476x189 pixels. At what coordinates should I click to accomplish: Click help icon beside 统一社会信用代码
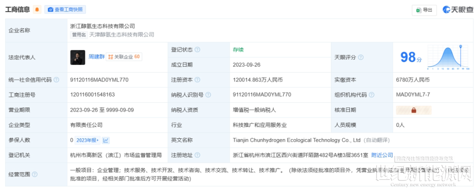click(x=56, y=80)
